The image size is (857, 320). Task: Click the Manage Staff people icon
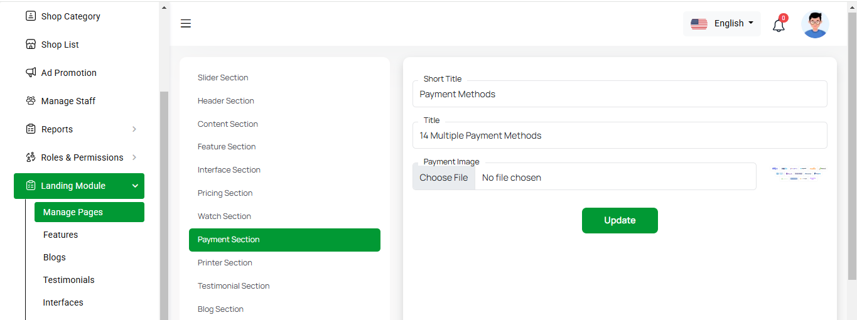[31, 101]
